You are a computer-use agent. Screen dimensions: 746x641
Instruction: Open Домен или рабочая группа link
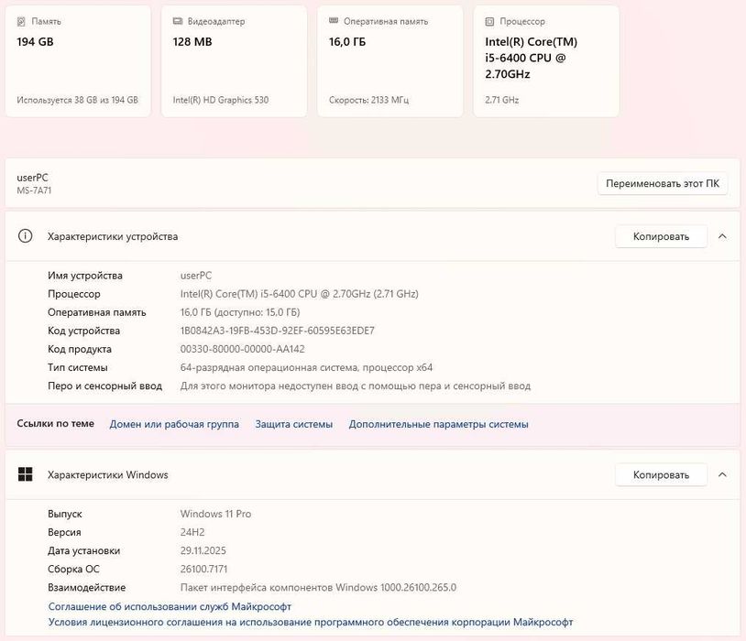click(x=174, y=424)
